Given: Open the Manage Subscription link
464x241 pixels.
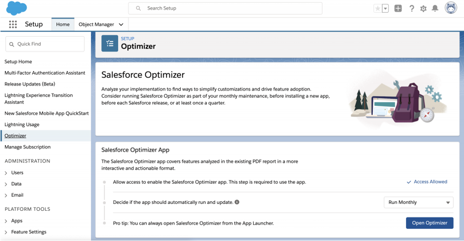Looking at the screenshot, I should (x=28, y=147).
